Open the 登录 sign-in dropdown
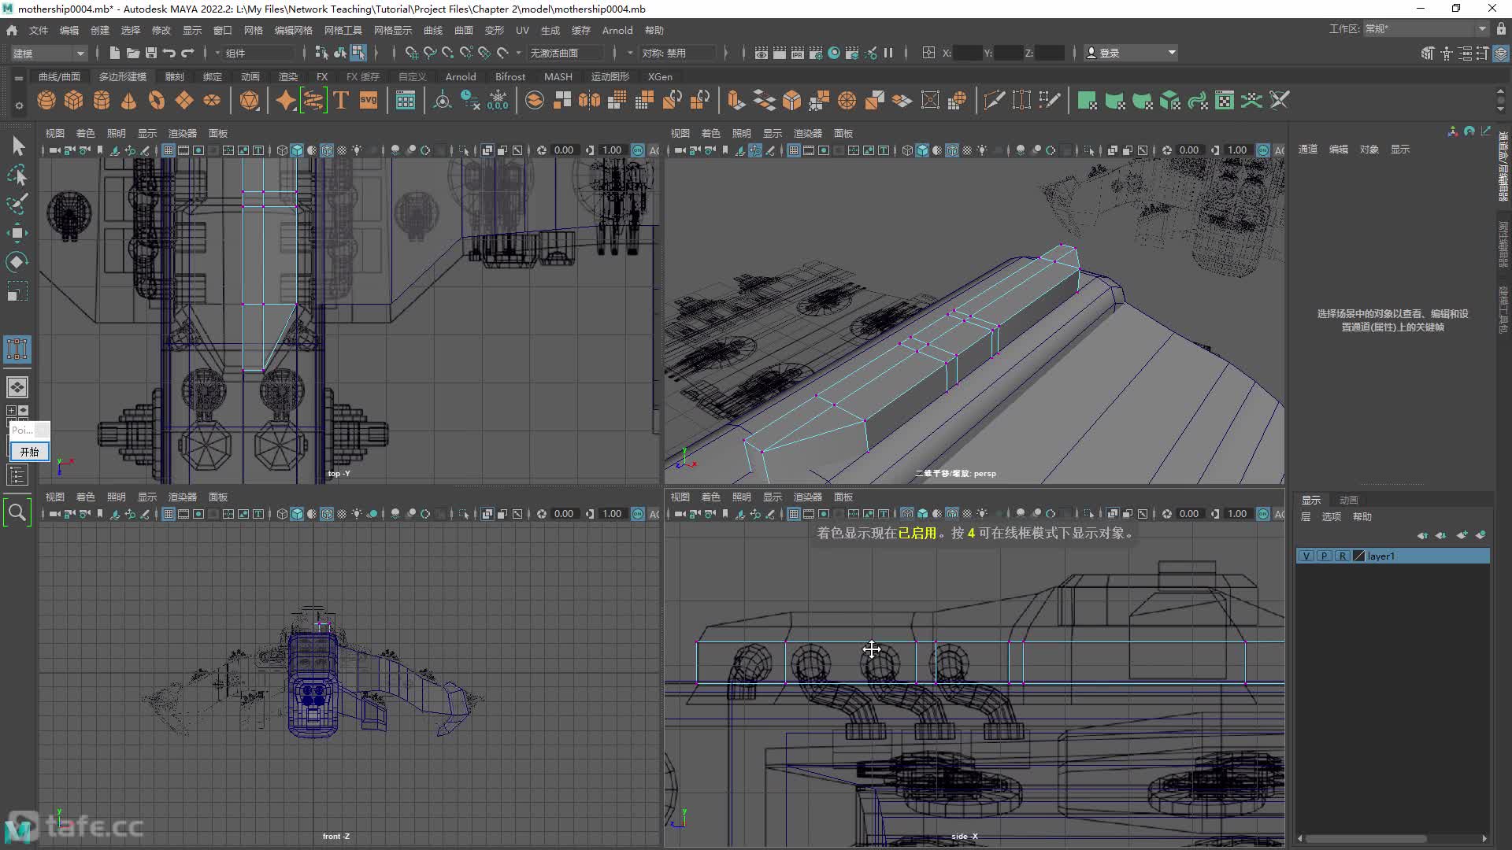The height and width of the screenshot is (850, 1512). pyautogui.click(x=1131, y=53)
